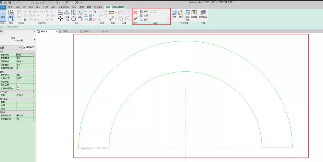Viewport: 323px width, 162px height.
Task: Click the Text 'A' icon in quick access toolbar
Action: (x=51, y=2)
